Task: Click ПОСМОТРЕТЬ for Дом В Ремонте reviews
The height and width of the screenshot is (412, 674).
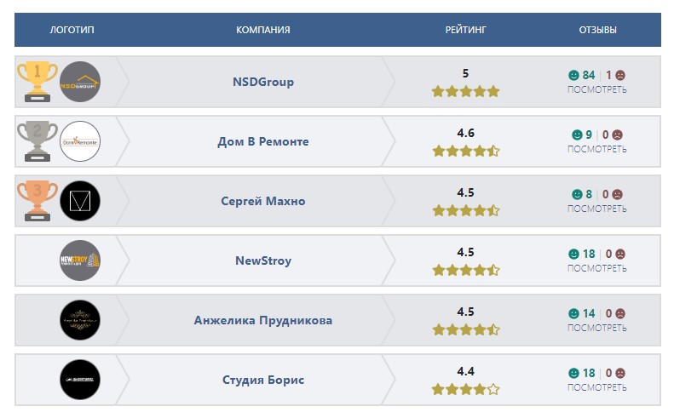Action: (596, 149)
